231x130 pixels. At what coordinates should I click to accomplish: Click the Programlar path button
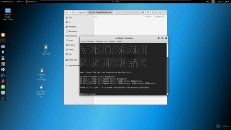tap(82, 12)
